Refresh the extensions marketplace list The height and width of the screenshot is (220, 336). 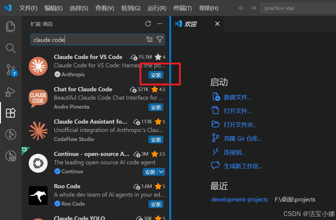coord(148,24)
